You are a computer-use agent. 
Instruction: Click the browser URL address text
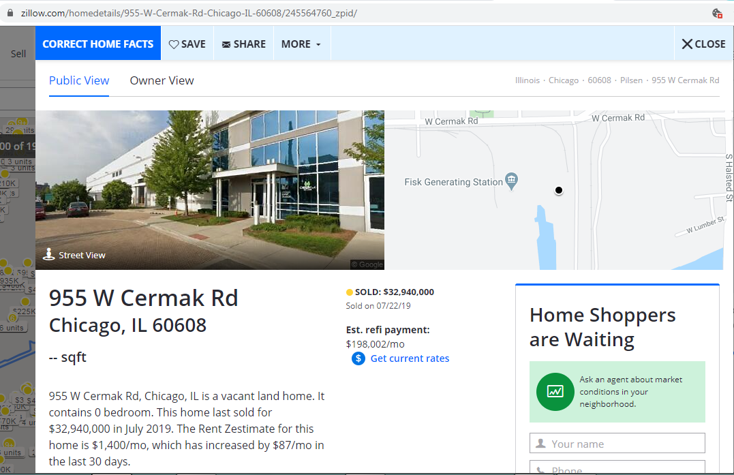(x=189, y=13)
